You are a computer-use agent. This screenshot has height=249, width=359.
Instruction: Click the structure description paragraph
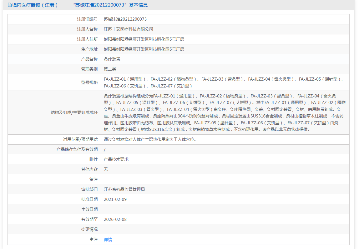click(225, 112)
